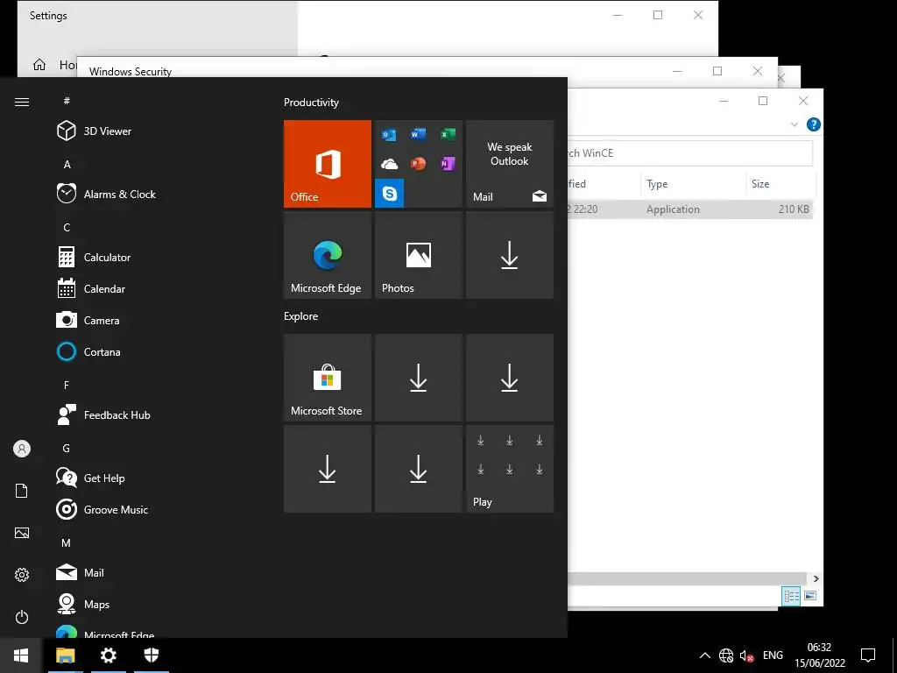
Task: Open the Office apps folder tile
Action: (x=418, y=164)
